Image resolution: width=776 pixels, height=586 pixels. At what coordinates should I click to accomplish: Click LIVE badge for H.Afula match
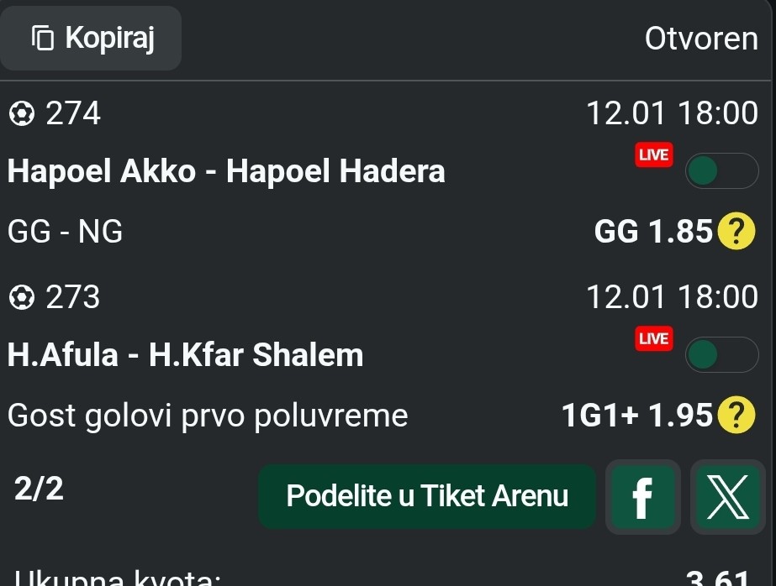[x=654, y=339]
